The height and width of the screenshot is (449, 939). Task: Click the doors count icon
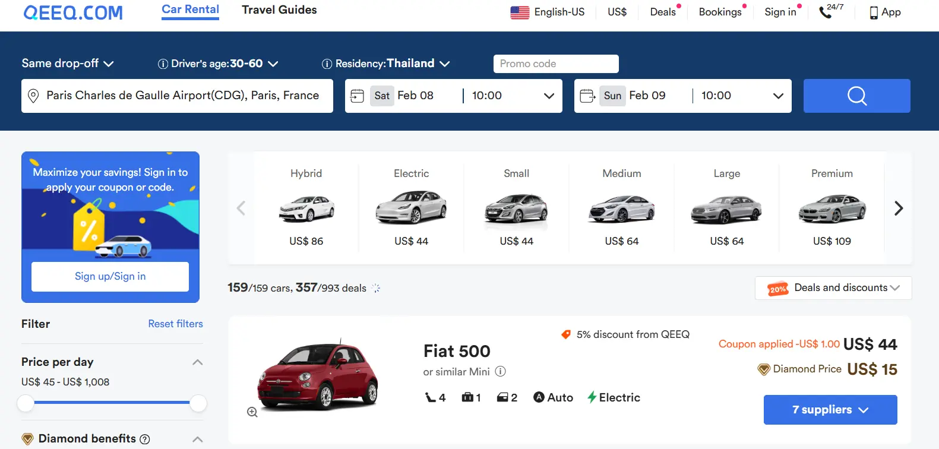click(502, 397)
